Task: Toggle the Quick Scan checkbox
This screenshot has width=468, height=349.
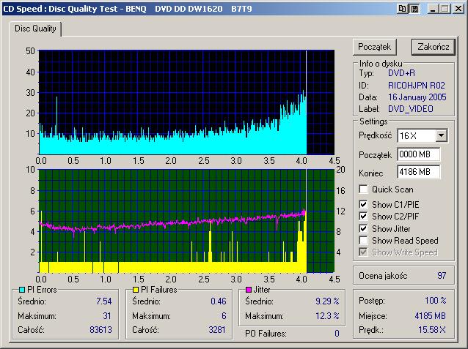Action: [363, 189]
